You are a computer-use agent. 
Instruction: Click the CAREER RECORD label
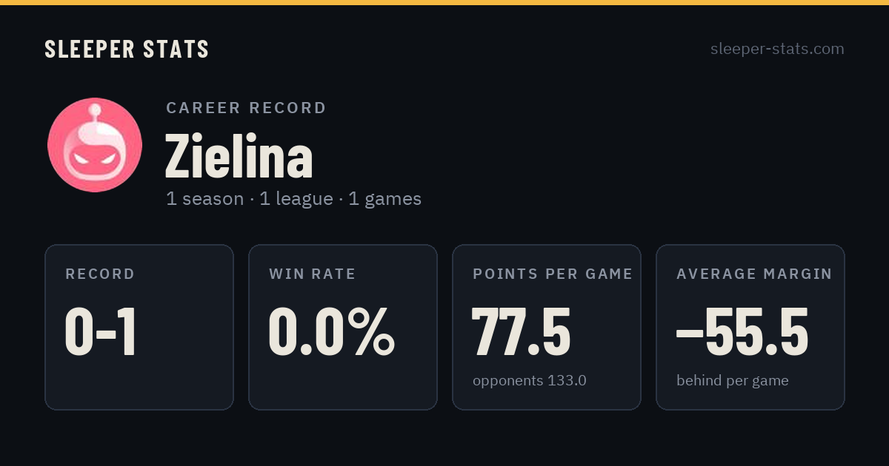[x=246, y=108]
